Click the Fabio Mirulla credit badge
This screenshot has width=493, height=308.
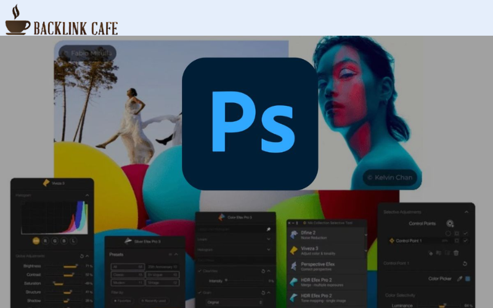88,53
